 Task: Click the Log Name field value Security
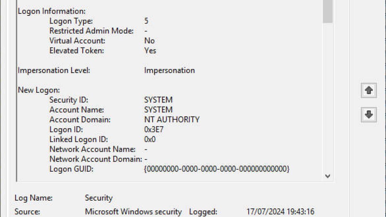98,198
